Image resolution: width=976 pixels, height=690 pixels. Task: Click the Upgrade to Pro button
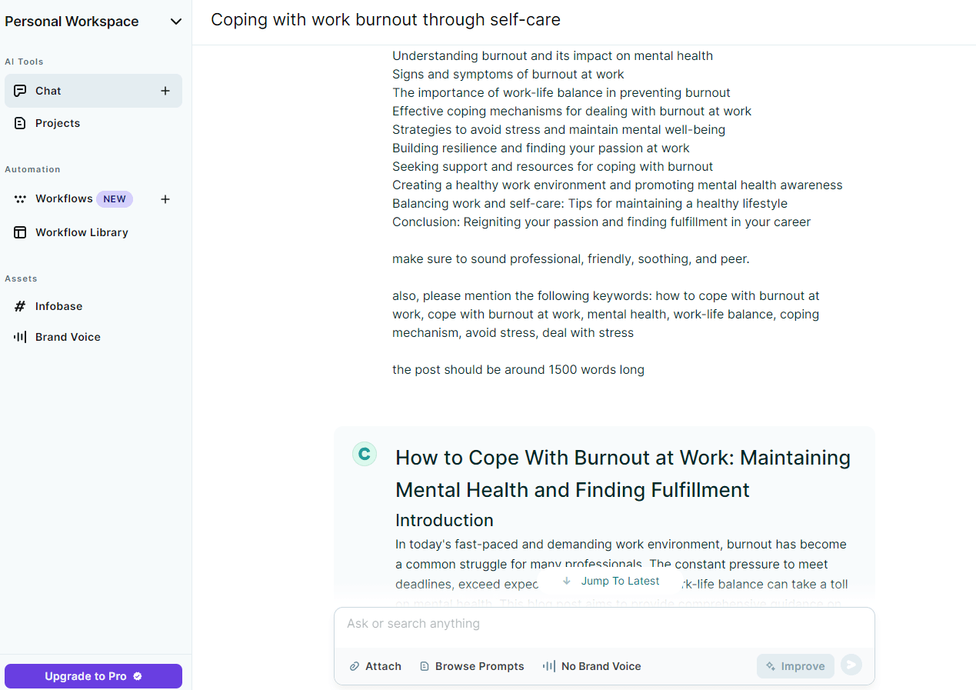(x=93, y=676)
